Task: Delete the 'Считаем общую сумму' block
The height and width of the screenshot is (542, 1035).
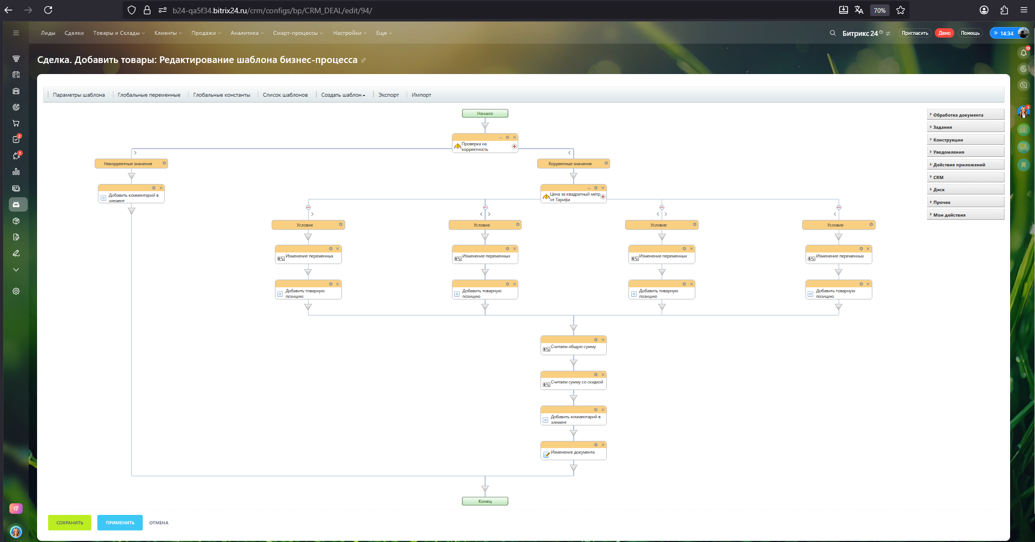Action: pyautogui.click(x=603, y=340)
